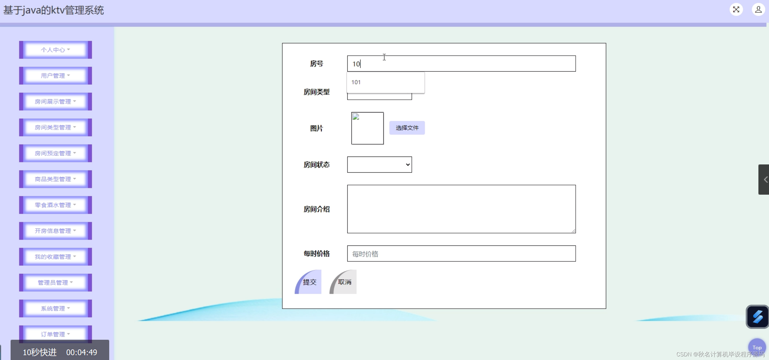The width and height of the screenshot is (769, 360).
Task: Open the user profile icon
Action: [x=758, y=10]
